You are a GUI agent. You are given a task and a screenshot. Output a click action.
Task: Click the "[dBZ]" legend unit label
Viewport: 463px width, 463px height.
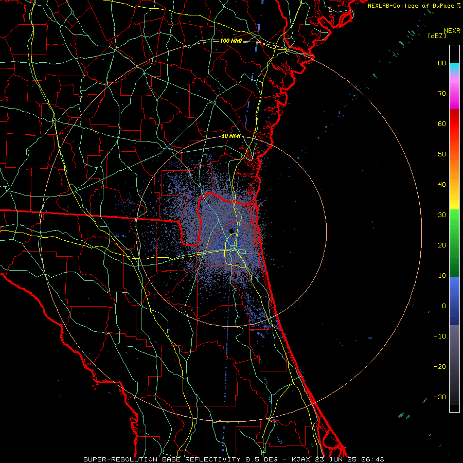[x=437, y=36]
